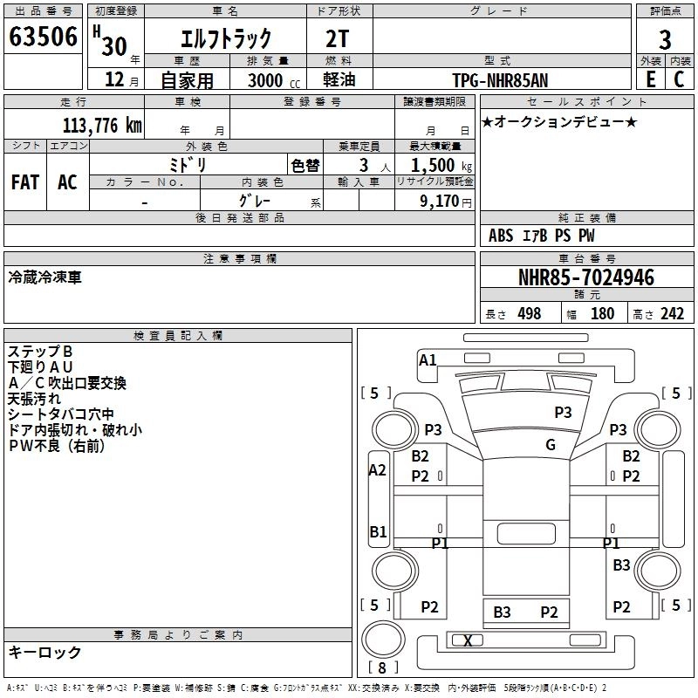Select lot number 63506
Viewport: 698px width, 698px height.
point(43,37)
